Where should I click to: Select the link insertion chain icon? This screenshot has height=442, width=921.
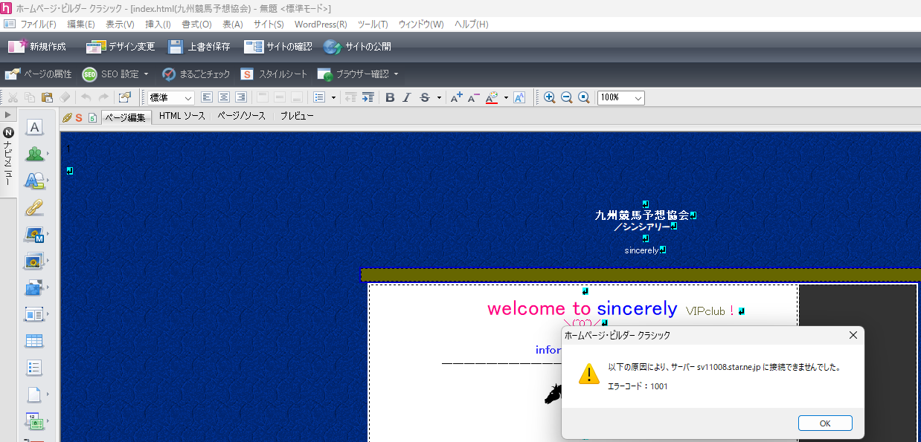pyautogui.click(x=34, y=207)
